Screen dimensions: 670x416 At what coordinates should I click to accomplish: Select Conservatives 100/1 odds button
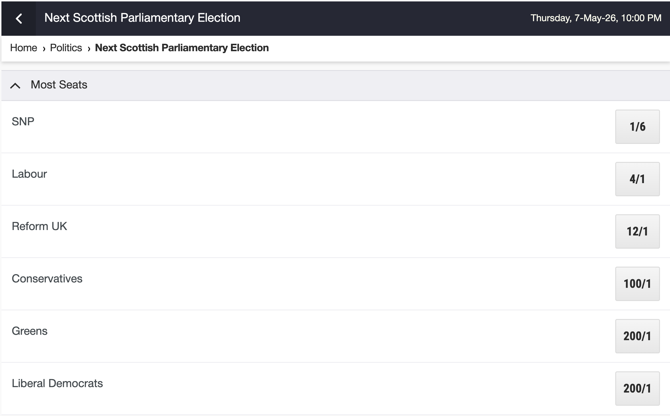point(637,284)
